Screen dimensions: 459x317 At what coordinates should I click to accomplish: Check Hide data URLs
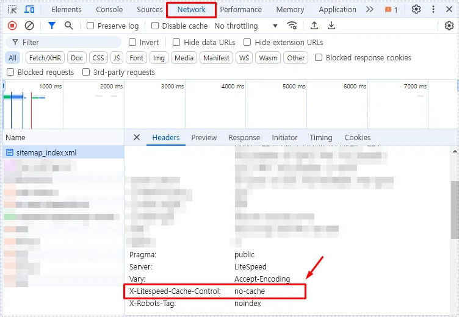point(176,43)
